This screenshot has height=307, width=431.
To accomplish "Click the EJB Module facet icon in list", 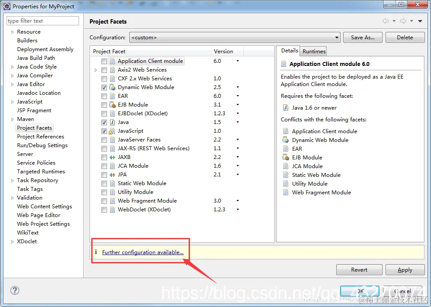I will click(112, 105).
